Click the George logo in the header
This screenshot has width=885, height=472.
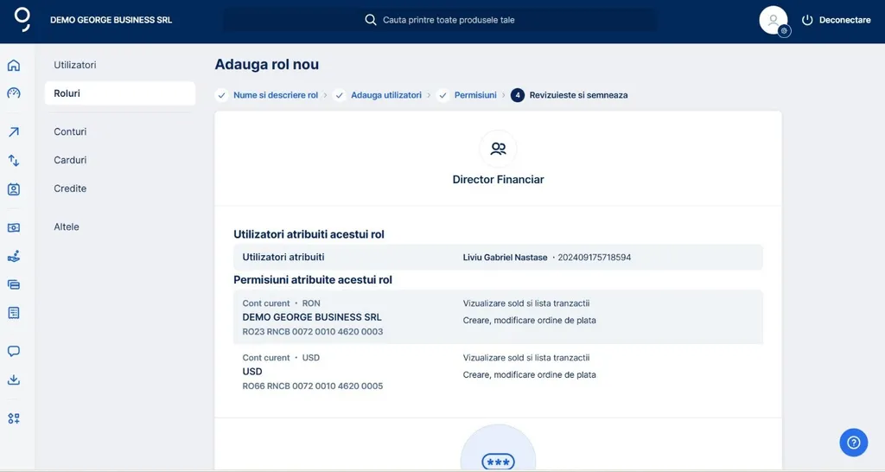pyautogui.click(x=22, y=19)
